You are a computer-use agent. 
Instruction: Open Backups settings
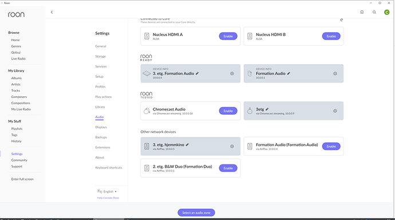click(101, 137)
